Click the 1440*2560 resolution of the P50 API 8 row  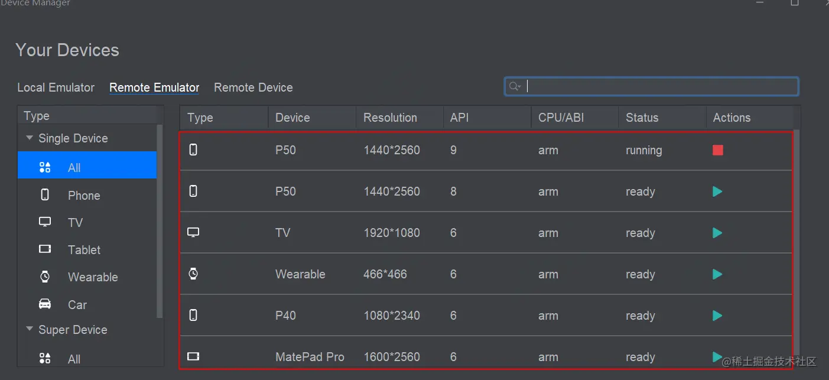(x=392, y=191)
